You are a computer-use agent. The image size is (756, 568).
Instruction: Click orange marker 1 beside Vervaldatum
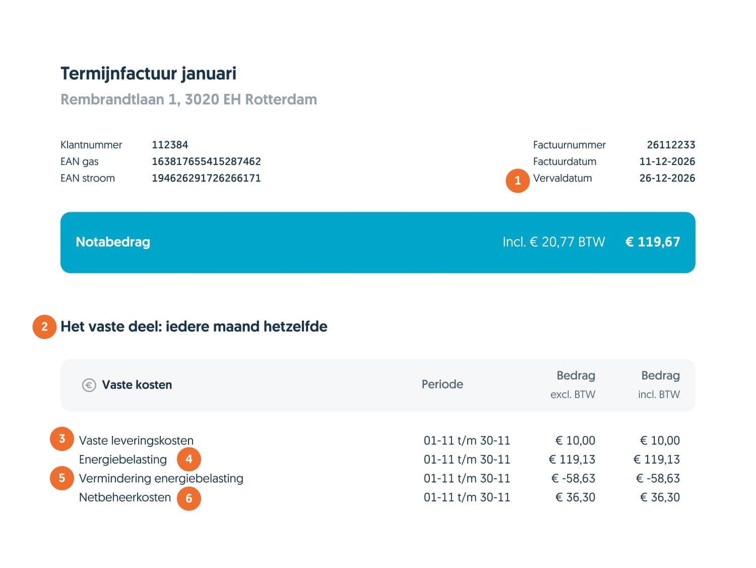pyautogui.click(x=518, y=181)
